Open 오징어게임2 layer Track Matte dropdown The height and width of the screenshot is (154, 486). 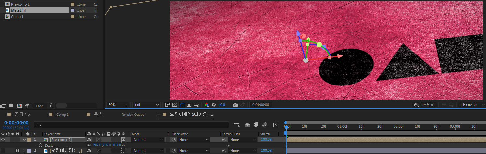[x=194, y=151]
